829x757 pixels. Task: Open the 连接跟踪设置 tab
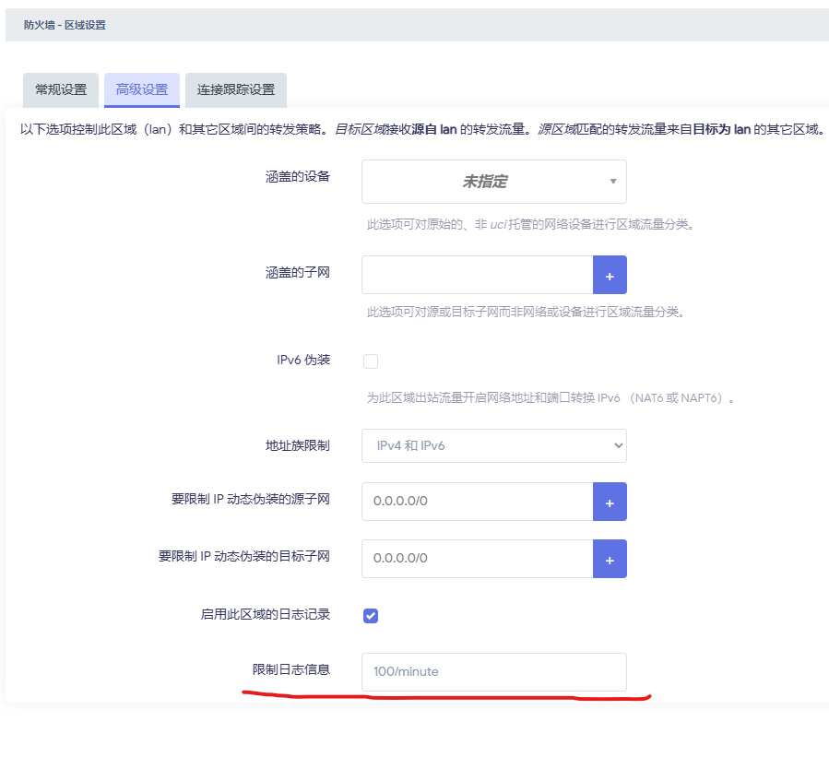[235, 90]
